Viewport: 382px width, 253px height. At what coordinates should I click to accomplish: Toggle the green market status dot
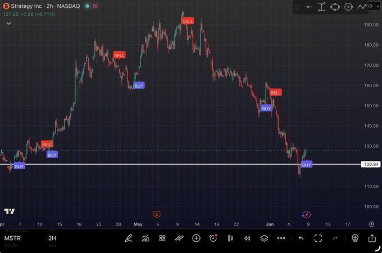coord(87,6)
